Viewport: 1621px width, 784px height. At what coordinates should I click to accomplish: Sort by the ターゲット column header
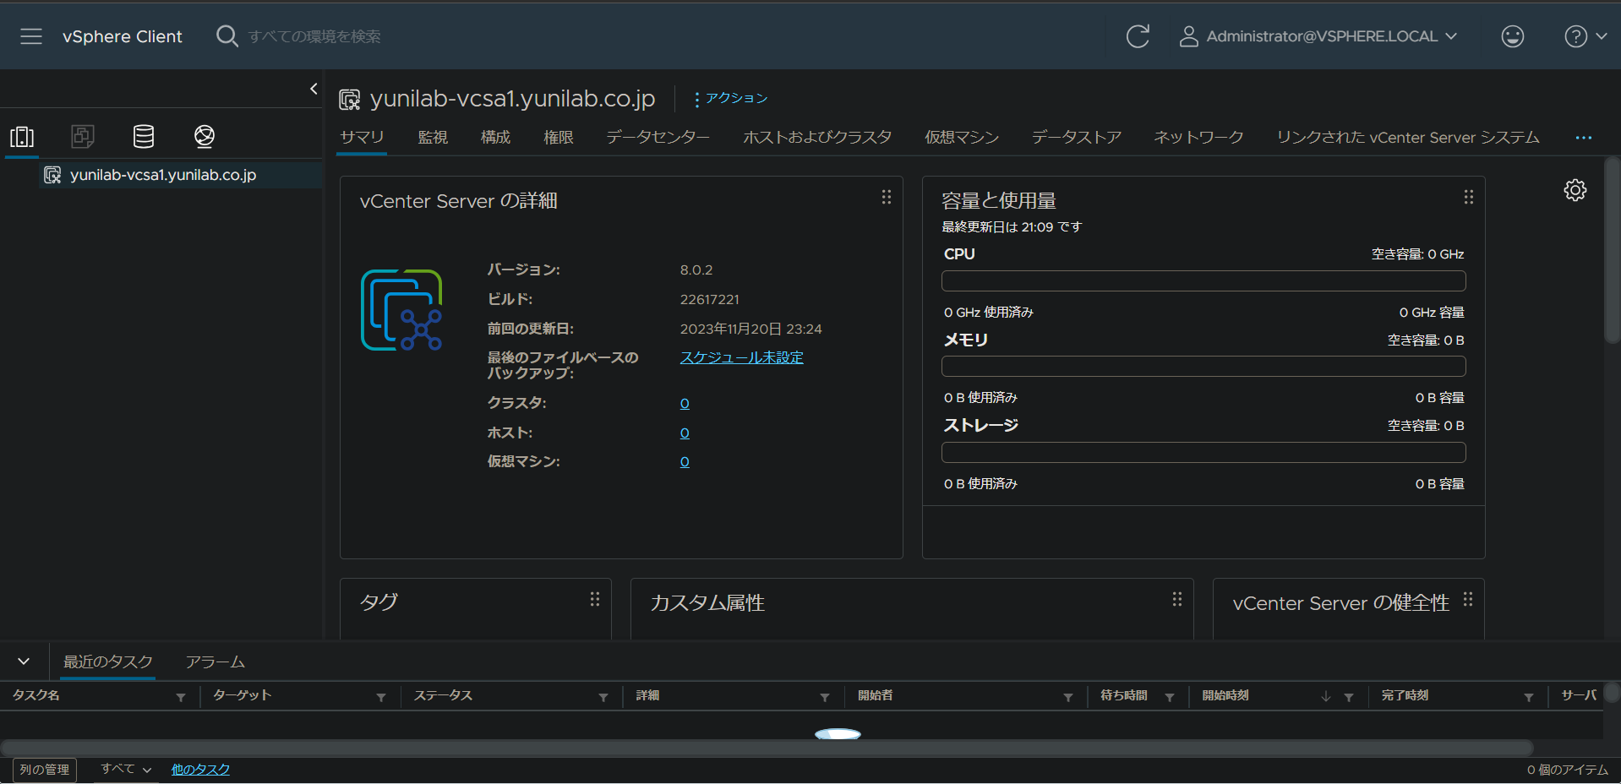(242, 695)
